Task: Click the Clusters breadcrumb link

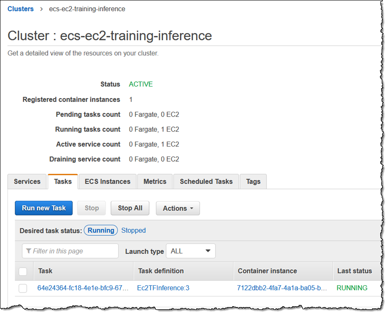Action: tap(20, 9)
